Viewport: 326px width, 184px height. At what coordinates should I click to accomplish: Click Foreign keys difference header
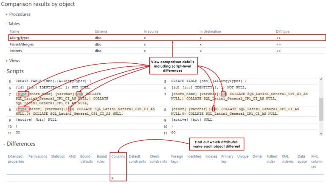[177, 159]
